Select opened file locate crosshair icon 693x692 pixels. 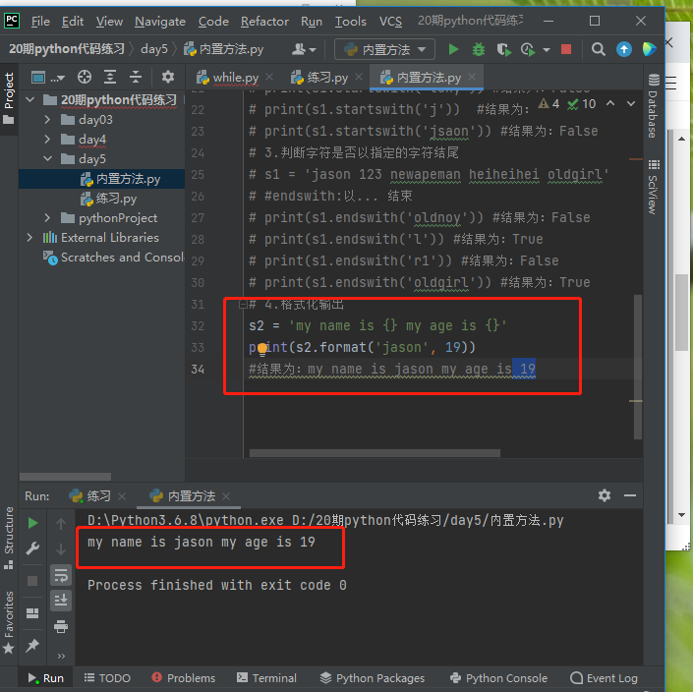[x=84, y=78]
